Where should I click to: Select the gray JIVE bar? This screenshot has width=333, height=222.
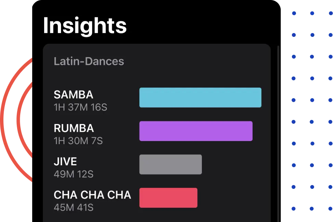(171, 164)
